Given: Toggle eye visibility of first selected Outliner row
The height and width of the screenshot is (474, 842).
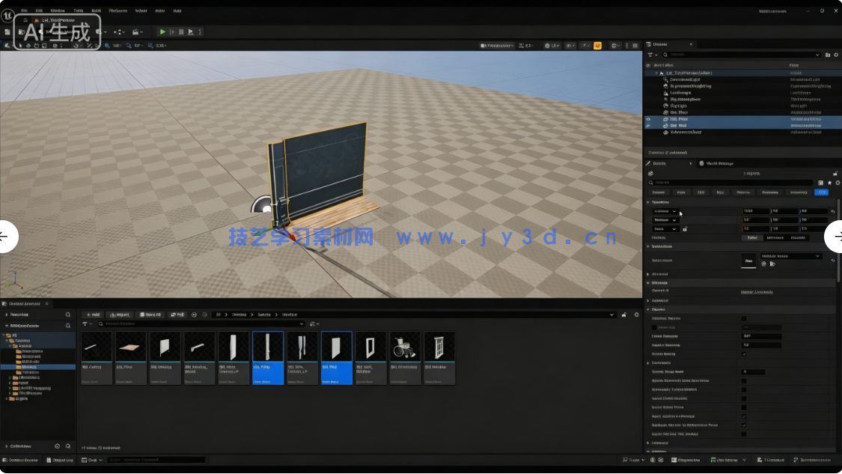Looking at the screenshot, I should pyautogui.click(x=648, y=119).
